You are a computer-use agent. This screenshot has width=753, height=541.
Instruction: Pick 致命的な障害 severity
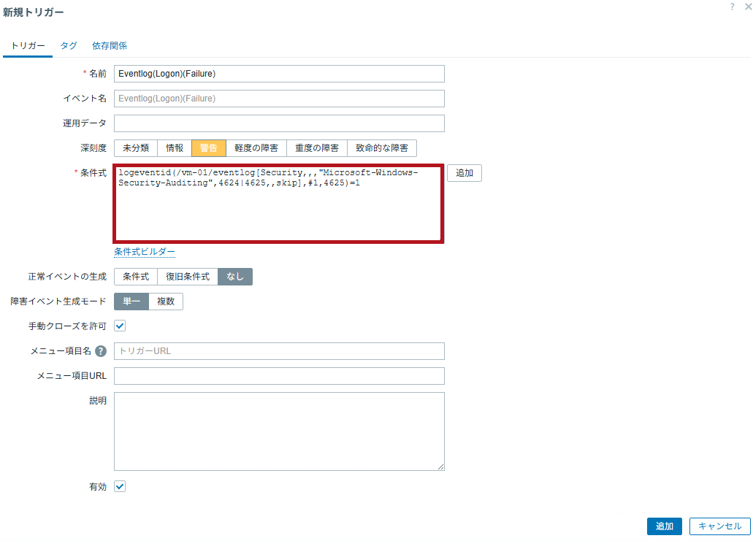coord(382,148)
